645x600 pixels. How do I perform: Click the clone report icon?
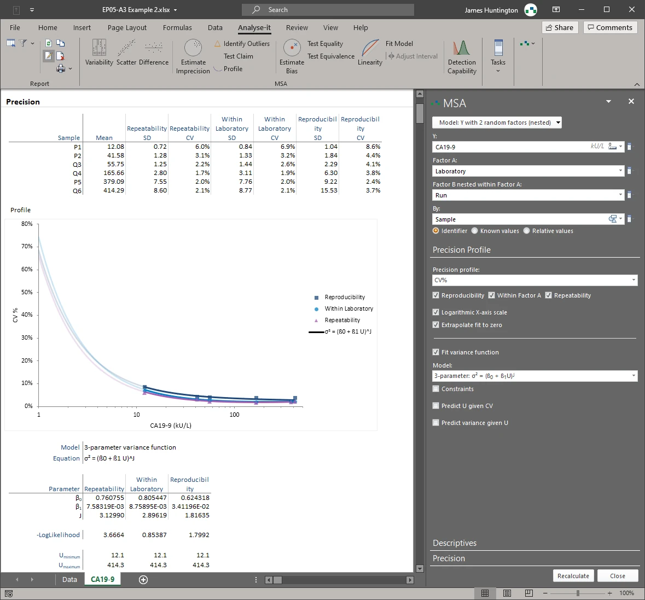61,43
